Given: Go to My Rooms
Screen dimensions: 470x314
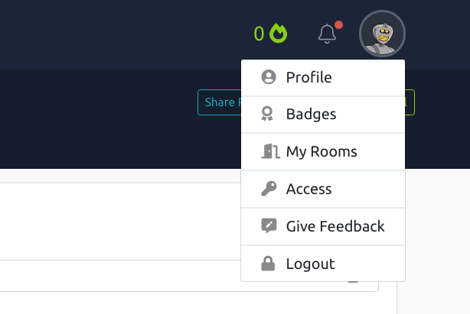Looking at the screenshot, I should (321, 151).
